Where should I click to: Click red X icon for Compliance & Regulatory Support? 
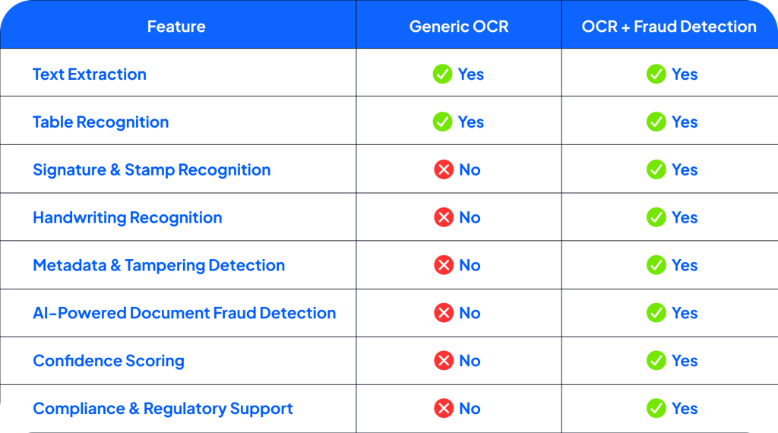click(x=444, y=408)
